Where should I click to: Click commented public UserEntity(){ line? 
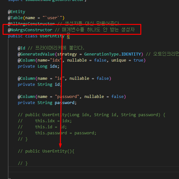tap(46, 151)
